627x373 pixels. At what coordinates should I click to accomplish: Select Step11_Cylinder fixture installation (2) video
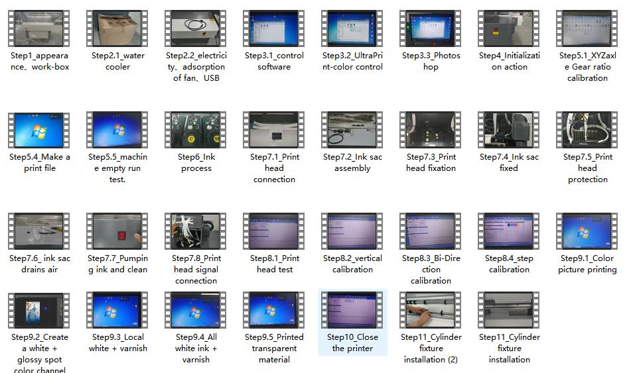tap(431, 310)
